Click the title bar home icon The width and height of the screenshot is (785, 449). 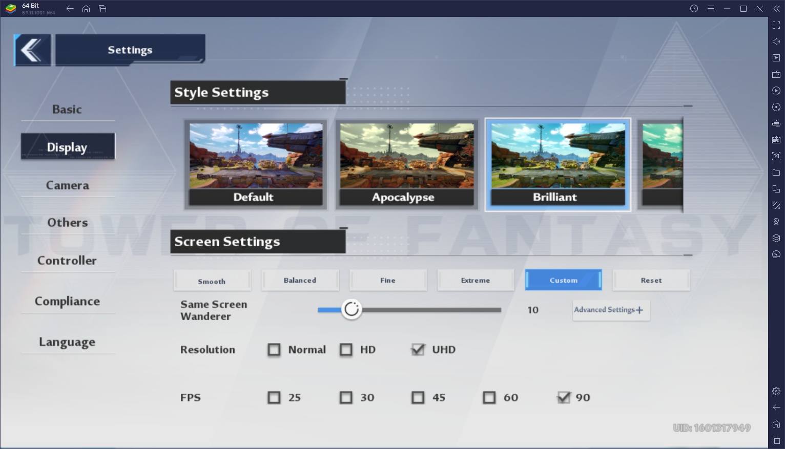pos(86,9)
